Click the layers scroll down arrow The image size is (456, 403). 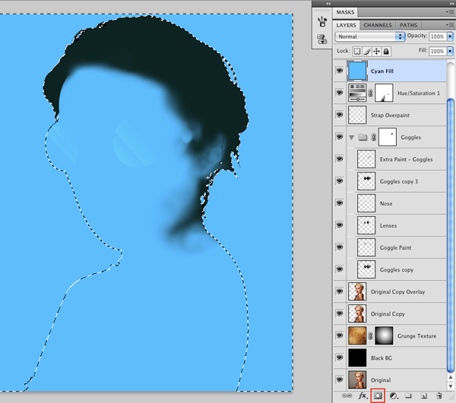pyautogui.click(x=451, y=386)
